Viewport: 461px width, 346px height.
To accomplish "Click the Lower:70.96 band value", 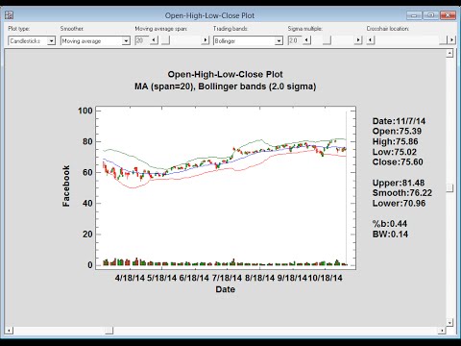I will point(399,203).
